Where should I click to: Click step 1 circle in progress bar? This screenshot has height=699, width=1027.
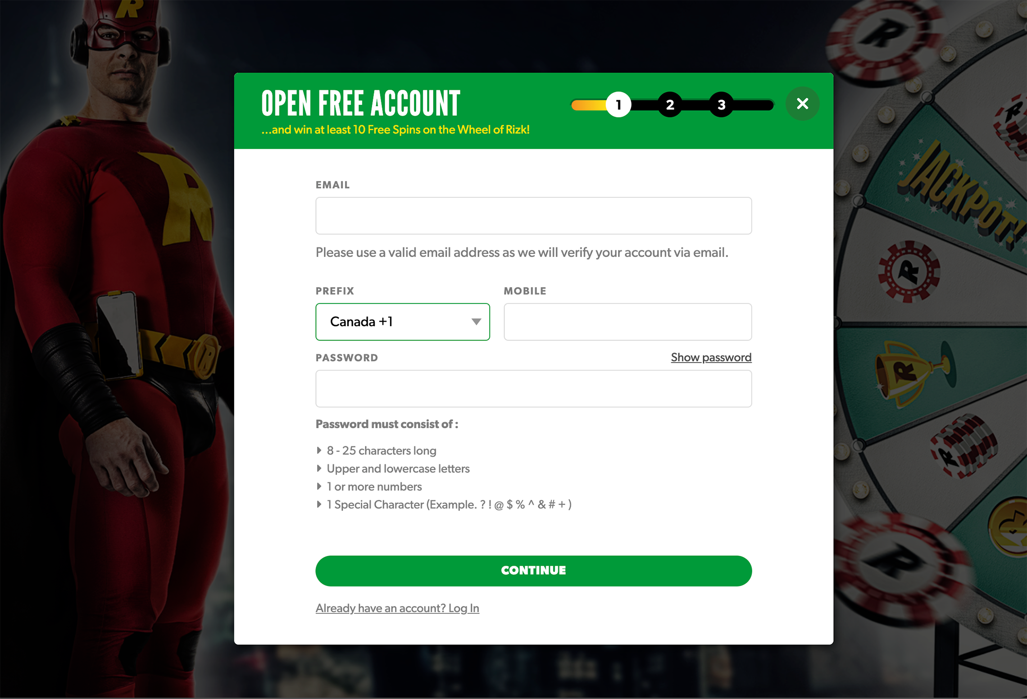(618, 104)
